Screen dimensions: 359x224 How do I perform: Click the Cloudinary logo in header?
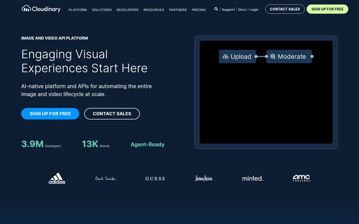(x=41, y=9)
